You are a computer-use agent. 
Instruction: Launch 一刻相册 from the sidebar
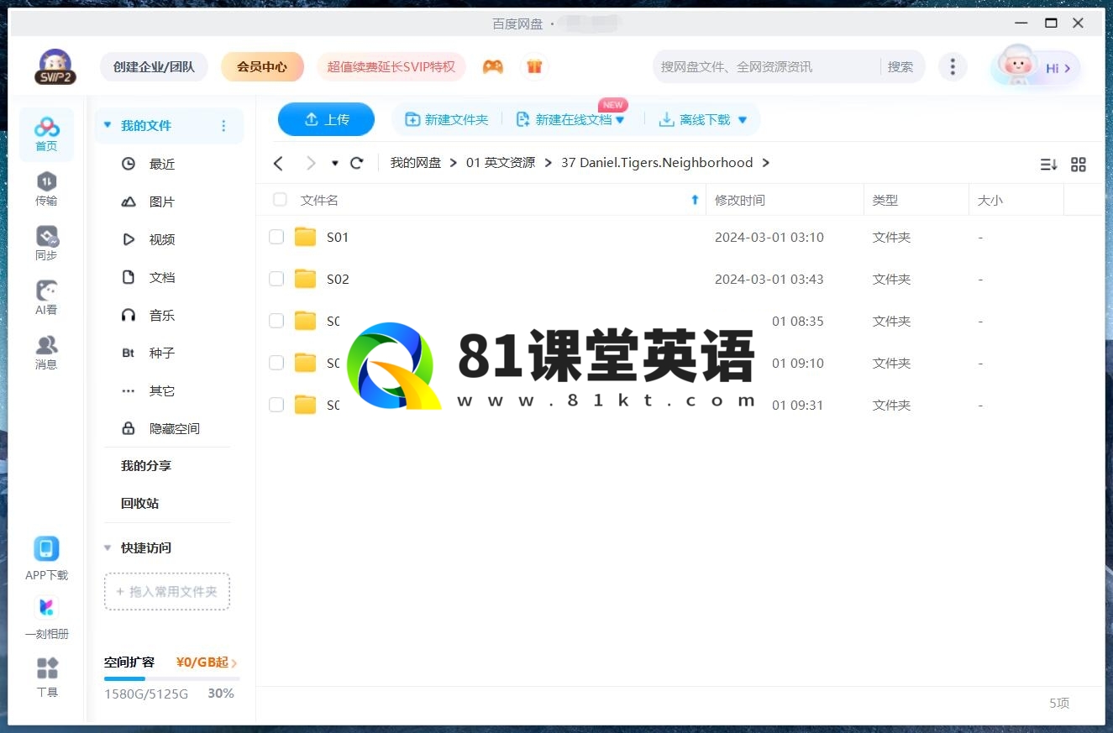pos(46,618)
